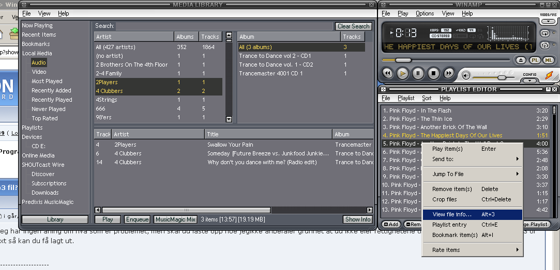This screenshot has height=270, width=560.
Task: Select 4Strings in artist list
Action: click(159, 100)
